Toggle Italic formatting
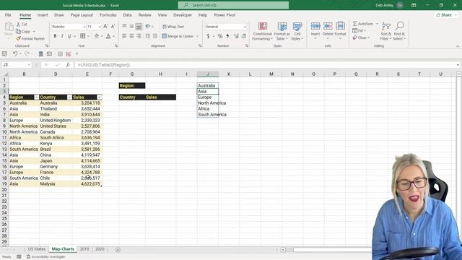This screenshot has width=462, height=260. (62, 36)
